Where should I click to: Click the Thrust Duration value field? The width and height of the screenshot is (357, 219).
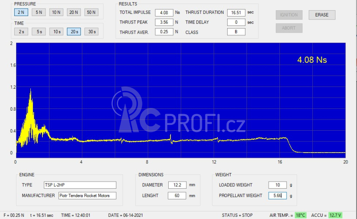[x=236, y=12]
